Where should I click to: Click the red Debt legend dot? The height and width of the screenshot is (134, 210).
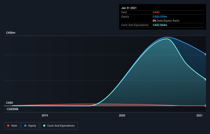tap(8, 126)
